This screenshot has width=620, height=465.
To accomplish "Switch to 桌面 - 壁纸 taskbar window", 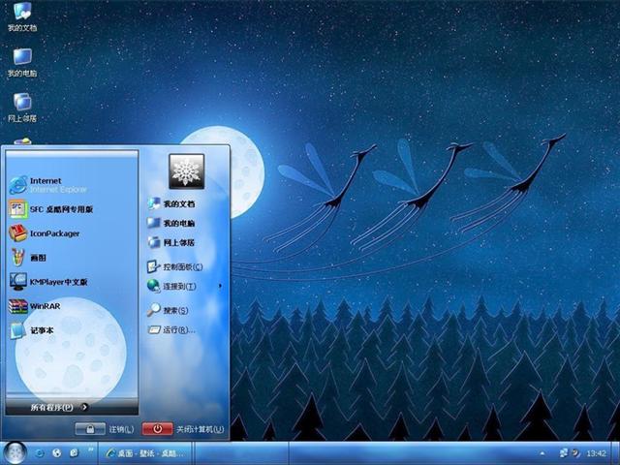I will click(144, 453).
